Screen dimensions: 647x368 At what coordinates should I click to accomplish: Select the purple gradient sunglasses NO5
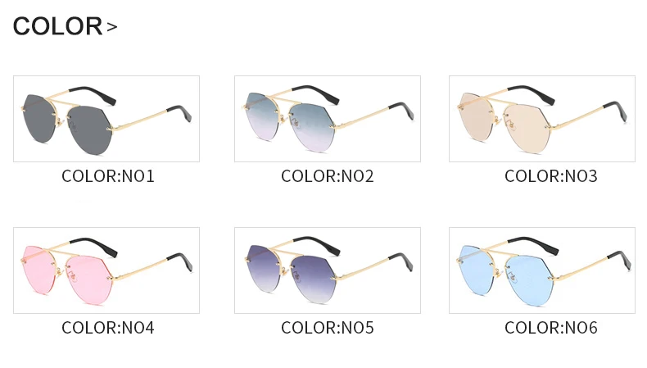[328, 270]
